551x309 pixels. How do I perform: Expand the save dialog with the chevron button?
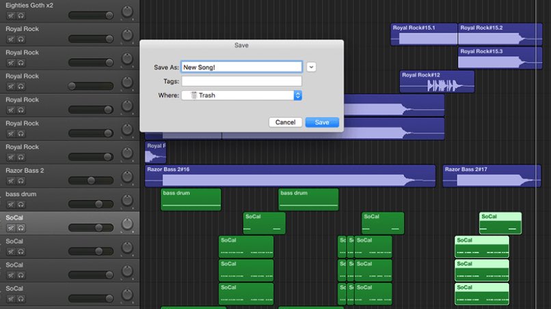point(311,67)
